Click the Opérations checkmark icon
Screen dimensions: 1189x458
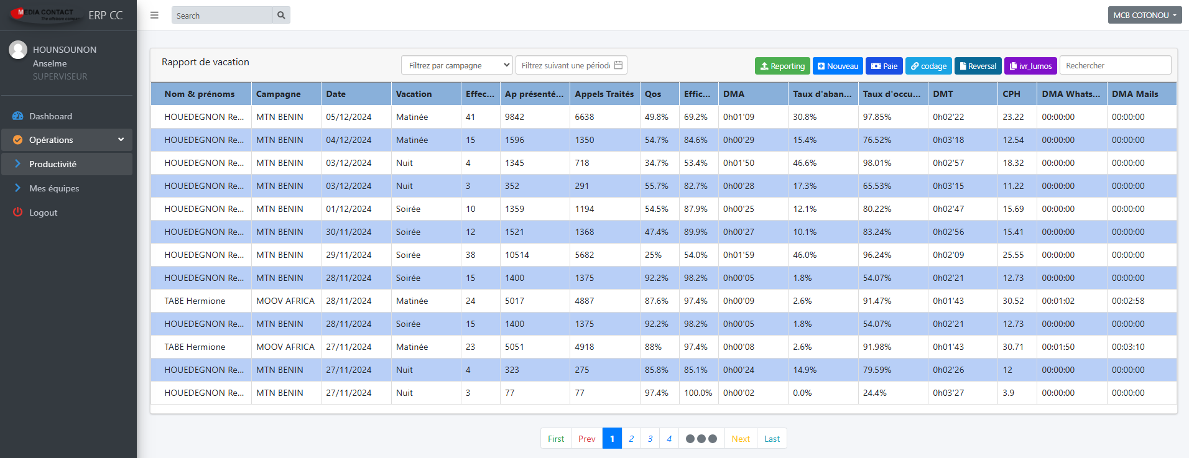tap(17, 140)
